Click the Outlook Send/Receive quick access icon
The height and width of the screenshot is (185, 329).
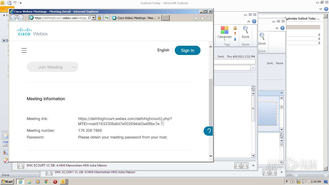coord(9,3)
